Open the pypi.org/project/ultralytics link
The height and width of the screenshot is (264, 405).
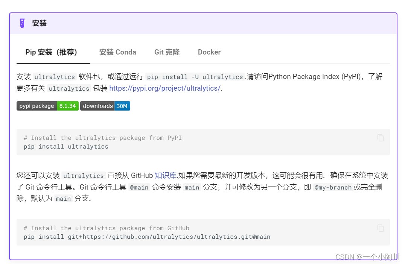[x=165, y=88]
